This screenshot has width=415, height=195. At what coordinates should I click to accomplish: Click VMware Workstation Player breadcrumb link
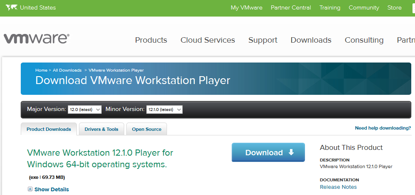[x=116, y=70]
